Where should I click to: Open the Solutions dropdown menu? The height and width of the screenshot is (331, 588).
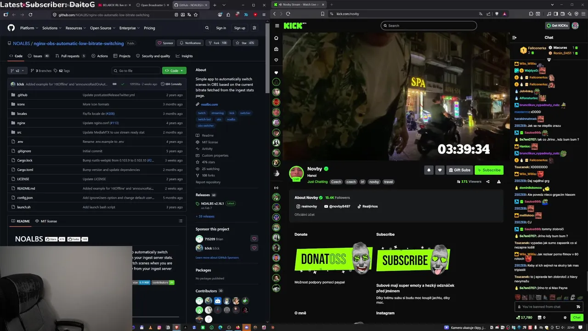52,28
